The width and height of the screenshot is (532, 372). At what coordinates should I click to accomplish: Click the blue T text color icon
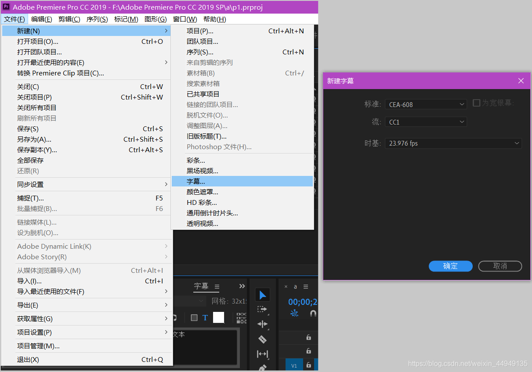point(205,318)
